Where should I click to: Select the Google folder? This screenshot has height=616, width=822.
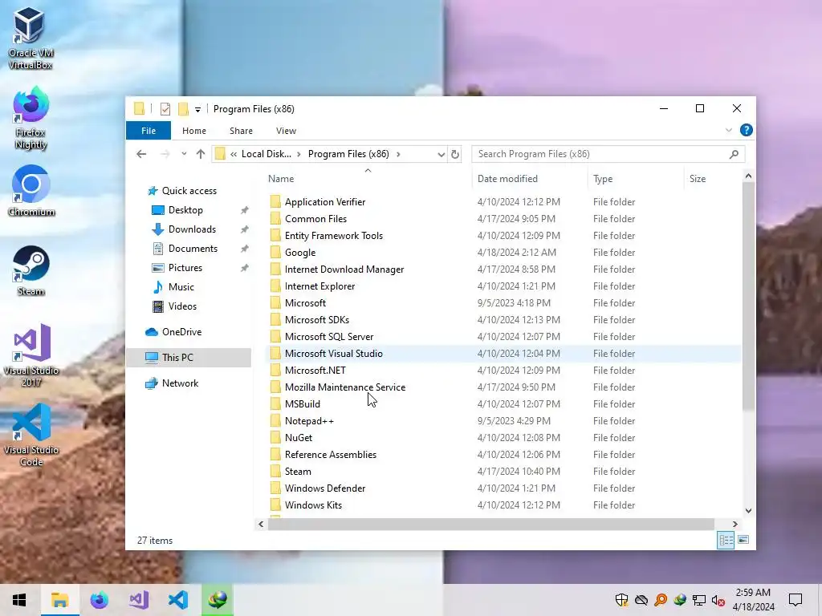300,253
